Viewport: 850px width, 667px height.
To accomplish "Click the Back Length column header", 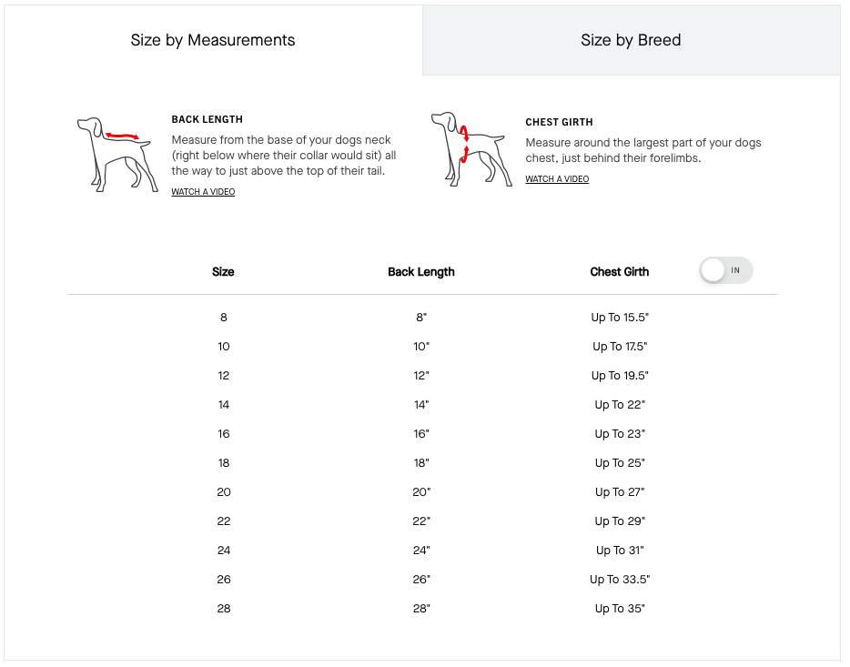I will 421,272.
